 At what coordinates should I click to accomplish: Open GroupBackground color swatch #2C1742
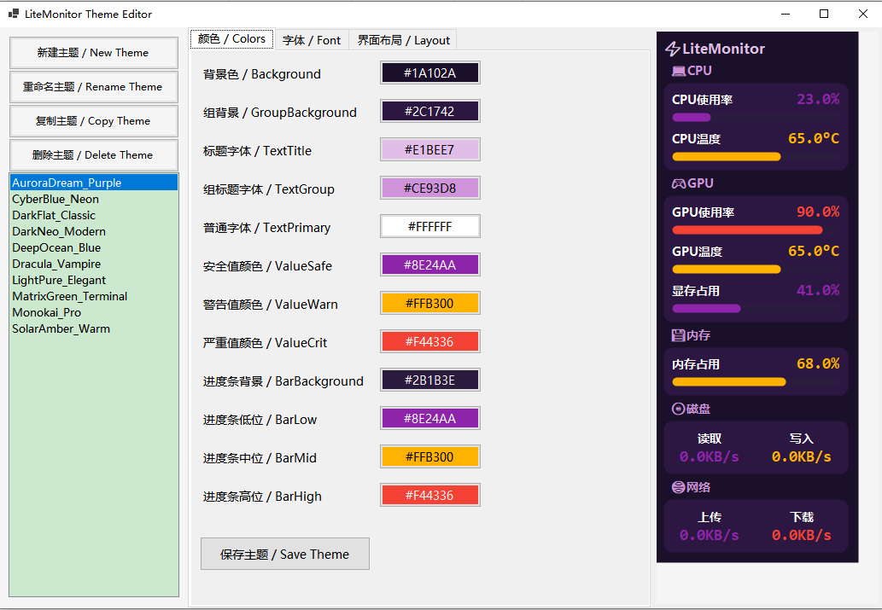[430, 111]
